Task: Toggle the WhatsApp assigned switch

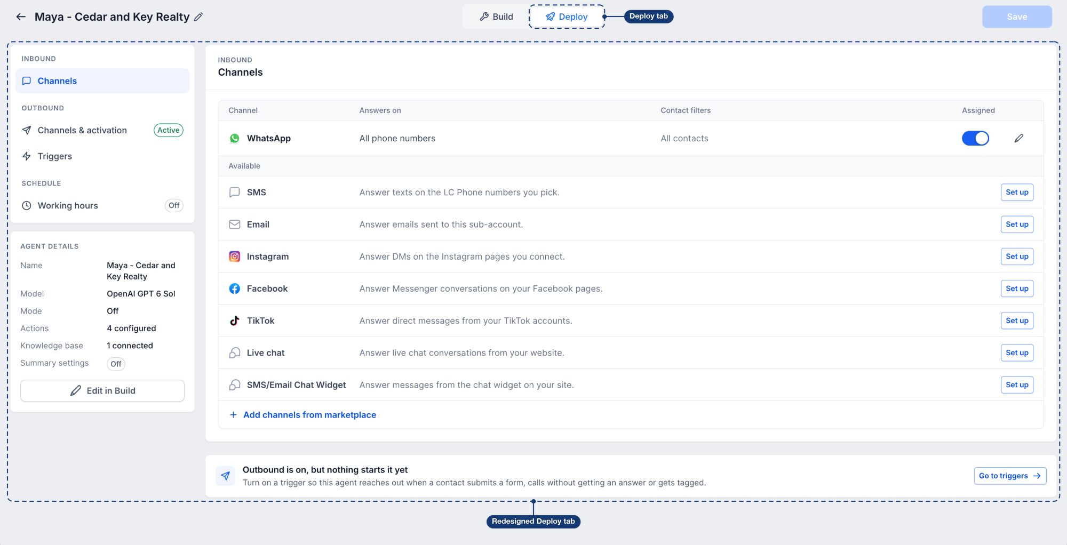Action: tap(975, 138)
